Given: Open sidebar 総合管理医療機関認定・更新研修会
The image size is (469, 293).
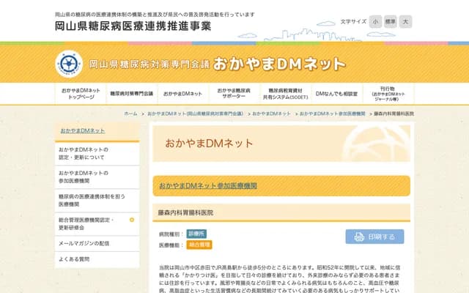Looking at the screenshot, I should (97, 224).
